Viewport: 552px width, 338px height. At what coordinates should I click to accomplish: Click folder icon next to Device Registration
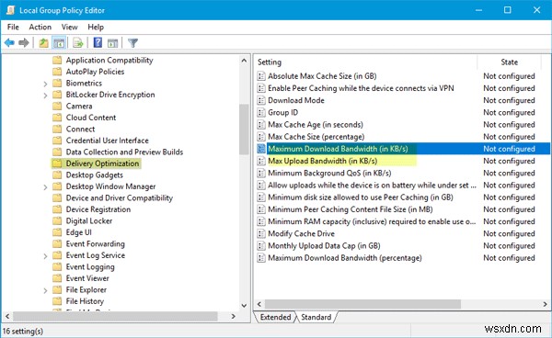click(x=57, y=209)
